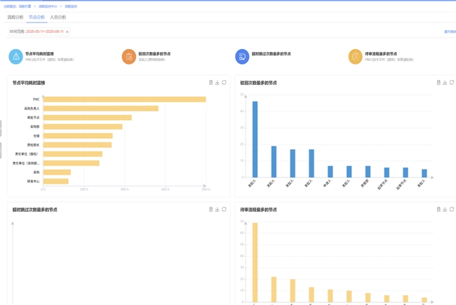Screen dimensions: 456x305
Task: Click the PMC bar in the horizontal chart
Action: (124, 100)
